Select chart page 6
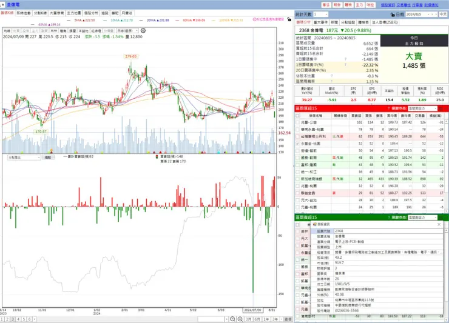 tap(30, 319)
